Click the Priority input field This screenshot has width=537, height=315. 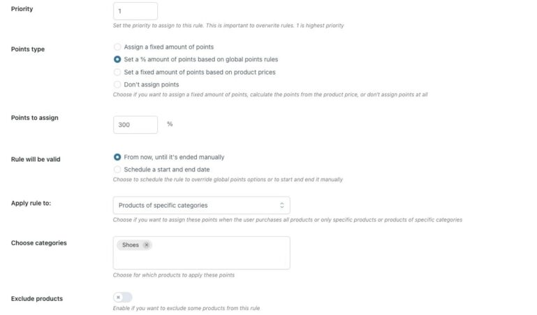tap(135, 11)
